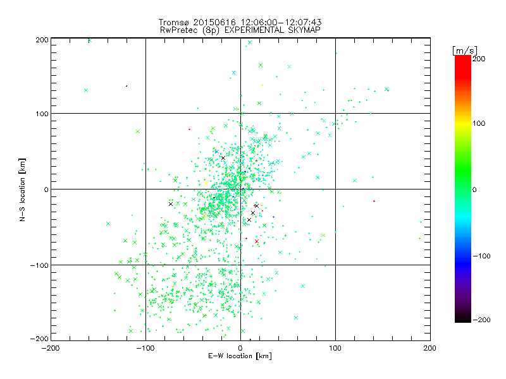Click the '200' tick label on the E-W axis
The height and width of the screenshot is (379, 506).
click(430, 348)
